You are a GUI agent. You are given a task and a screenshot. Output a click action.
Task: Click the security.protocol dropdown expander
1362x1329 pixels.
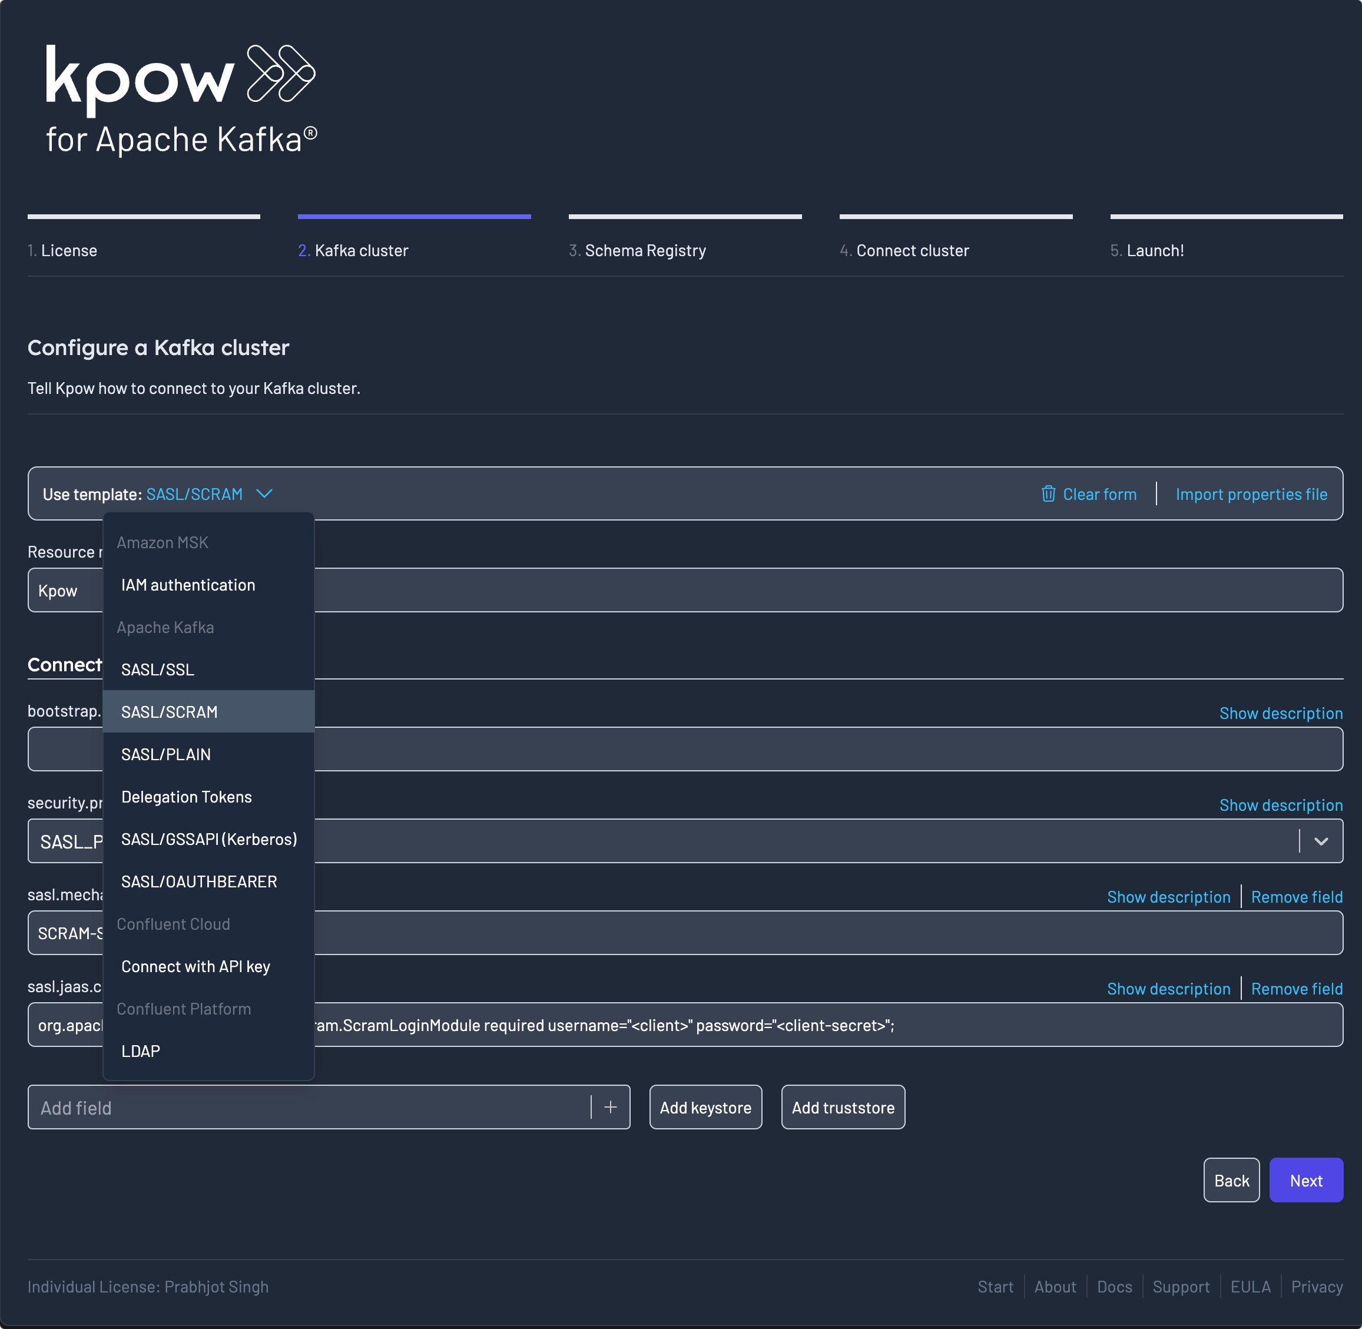(1322, 841)
